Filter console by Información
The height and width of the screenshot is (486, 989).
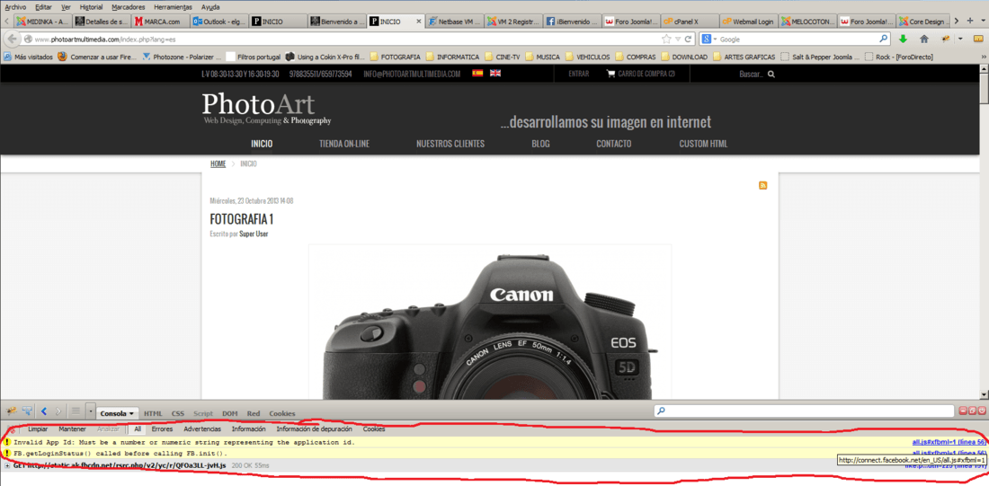(248, 429)
